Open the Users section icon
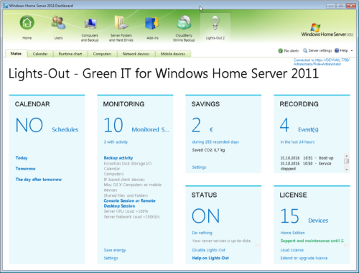 point(58,22)
